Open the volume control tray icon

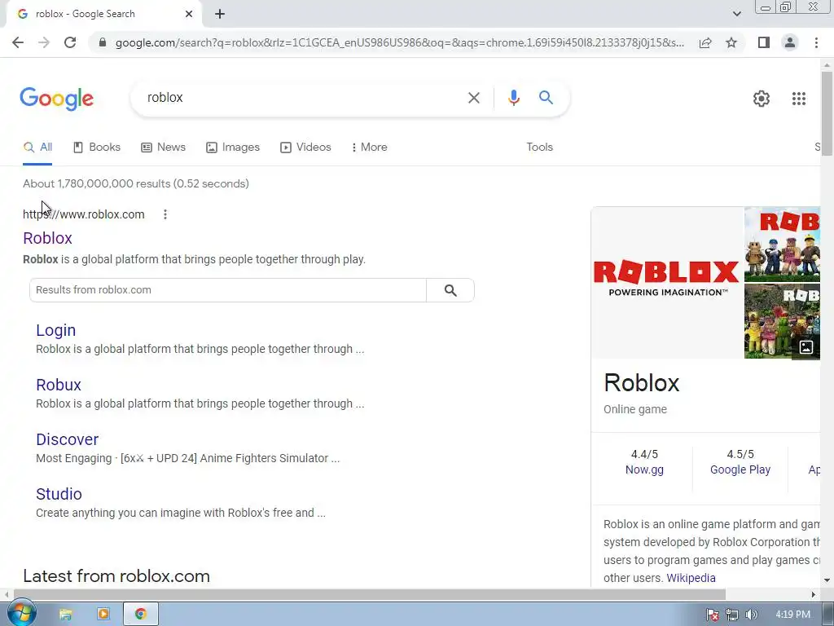(x=751, y=615)
